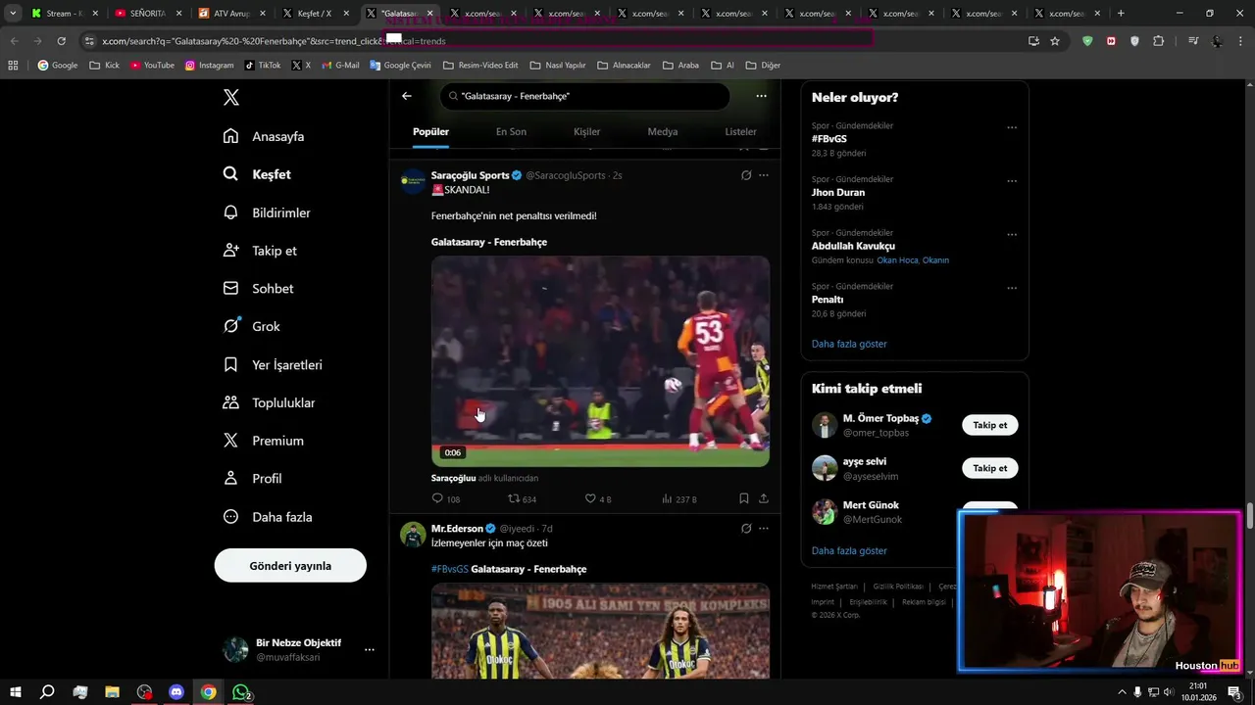The width and height of the screenshot is (1255, 705).
Task: Open the Keşfet / X browser tab
Action: point(314,14)
